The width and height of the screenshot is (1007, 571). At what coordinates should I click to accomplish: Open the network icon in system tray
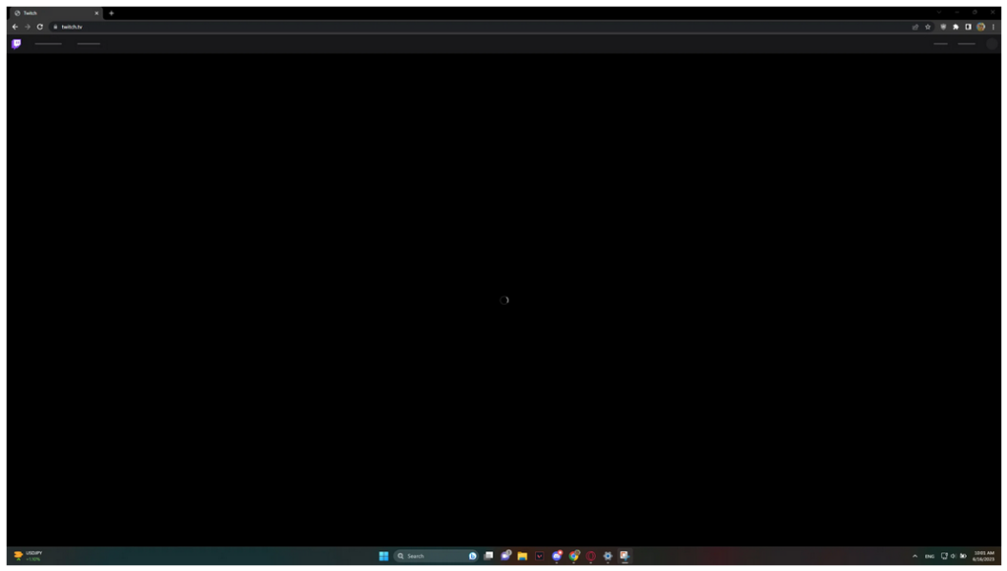tap(944, 556)
